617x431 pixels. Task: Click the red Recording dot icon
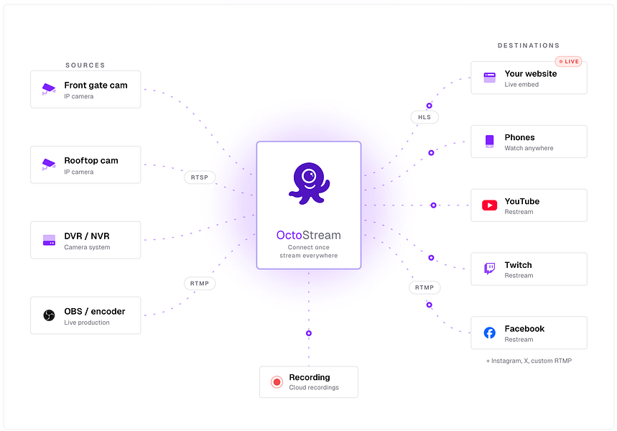(x=277, y=382)
